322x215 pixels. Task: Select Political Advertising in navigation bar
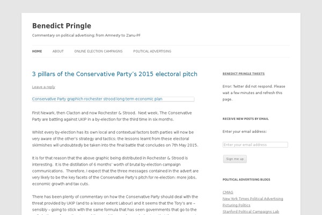coord(152,51)
